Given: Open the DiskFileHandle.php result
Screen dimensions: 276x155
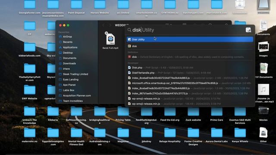Looking at the screenshot, I should click(190, 73).
